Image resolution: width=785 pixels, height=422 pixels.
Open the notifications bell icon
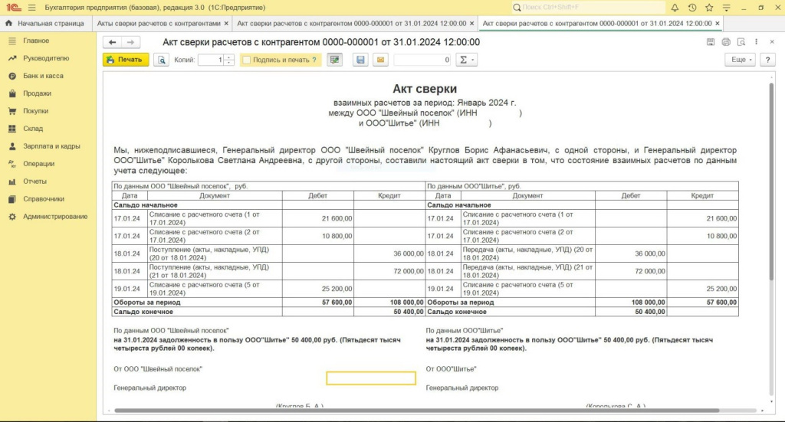pyautogui.click(x=675, y=7)
